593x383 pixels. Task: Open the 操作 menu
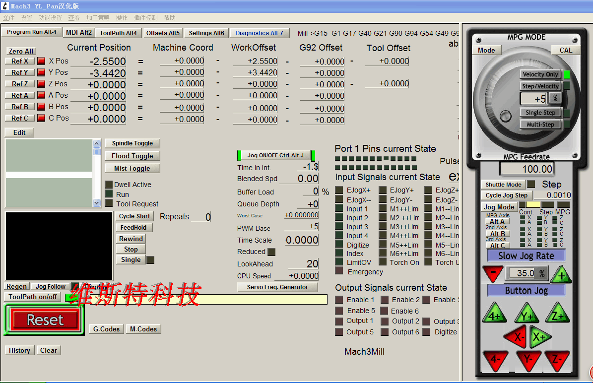pyautogui.click(x=122, y=18)
